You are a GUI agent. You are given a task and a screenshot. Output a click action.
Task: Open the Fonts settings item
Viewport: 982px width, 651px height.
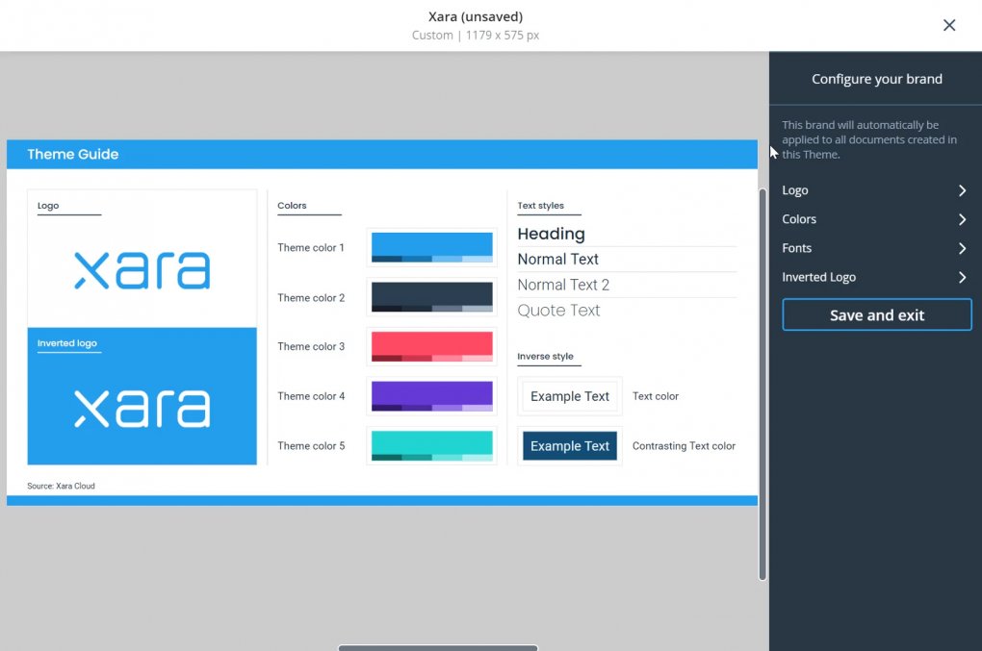[875, 248]
